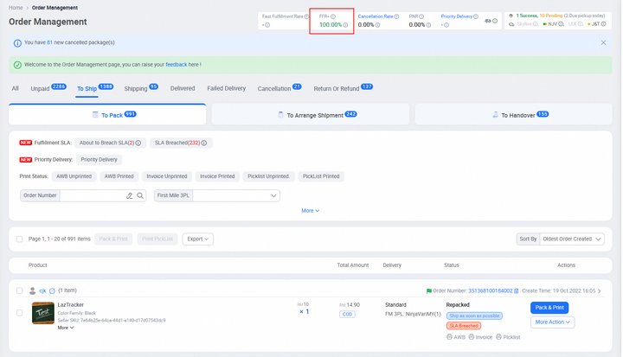Click the pencil edit icon in Order Number field
The image size is (623, 357).
(129, 196)
